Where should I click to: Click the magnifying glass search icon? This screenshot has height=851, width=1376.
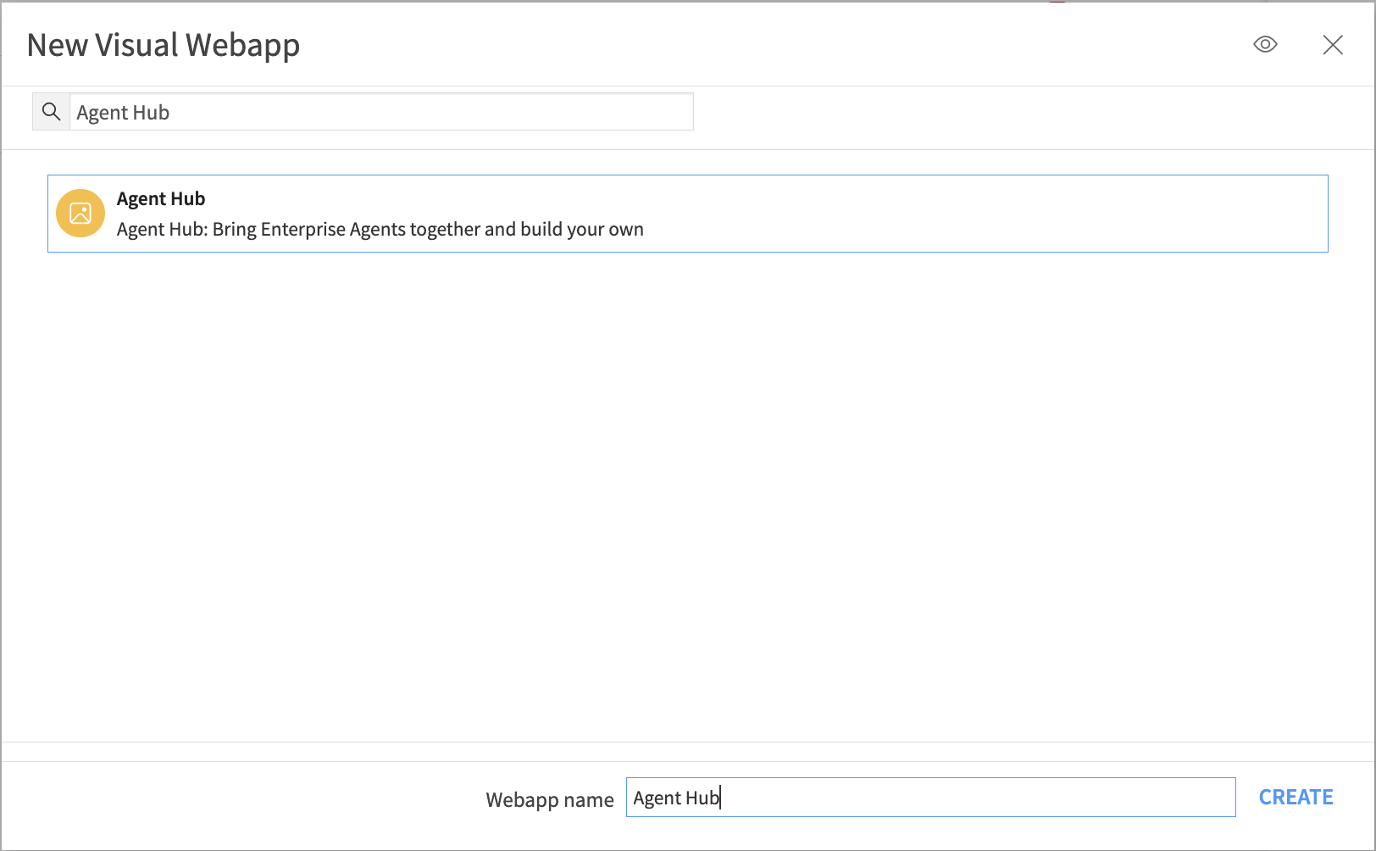click(x=52, y=112)
